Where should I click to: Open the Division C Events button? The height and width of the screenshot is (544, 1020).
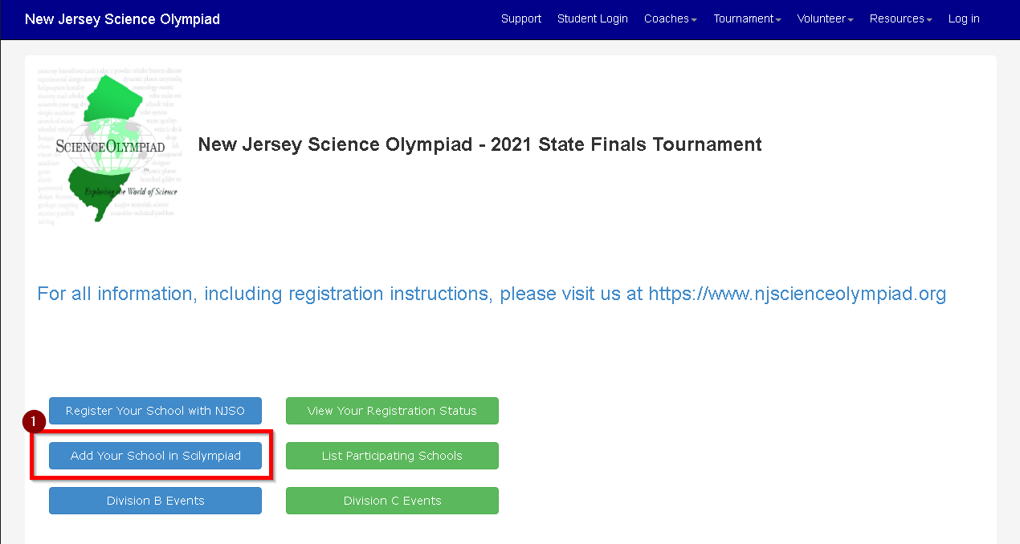(x=392, y=501)
